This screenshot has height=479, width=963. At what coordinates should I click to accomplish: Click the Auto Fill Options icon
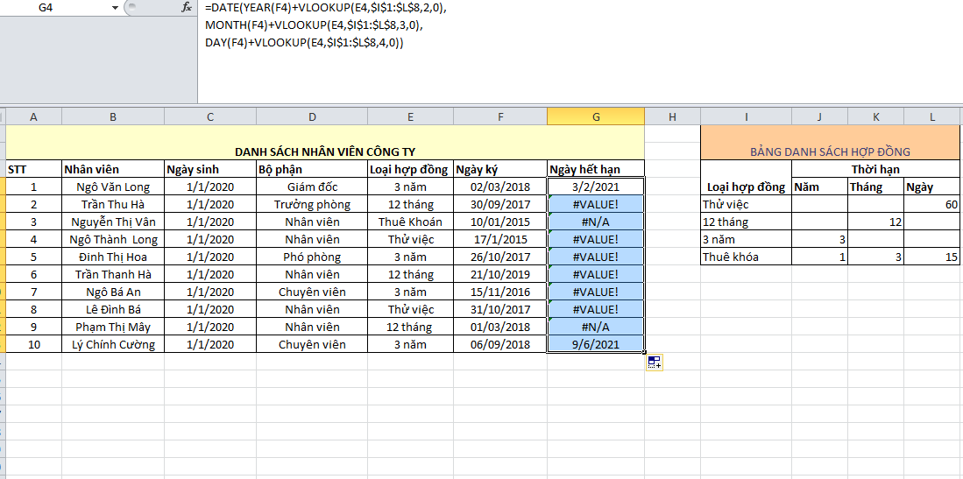[655, 363]
